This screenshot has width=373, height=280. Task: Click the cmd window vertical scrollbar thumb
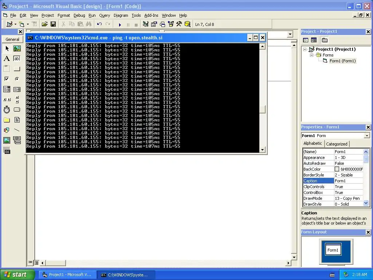[x=262, y=109]
